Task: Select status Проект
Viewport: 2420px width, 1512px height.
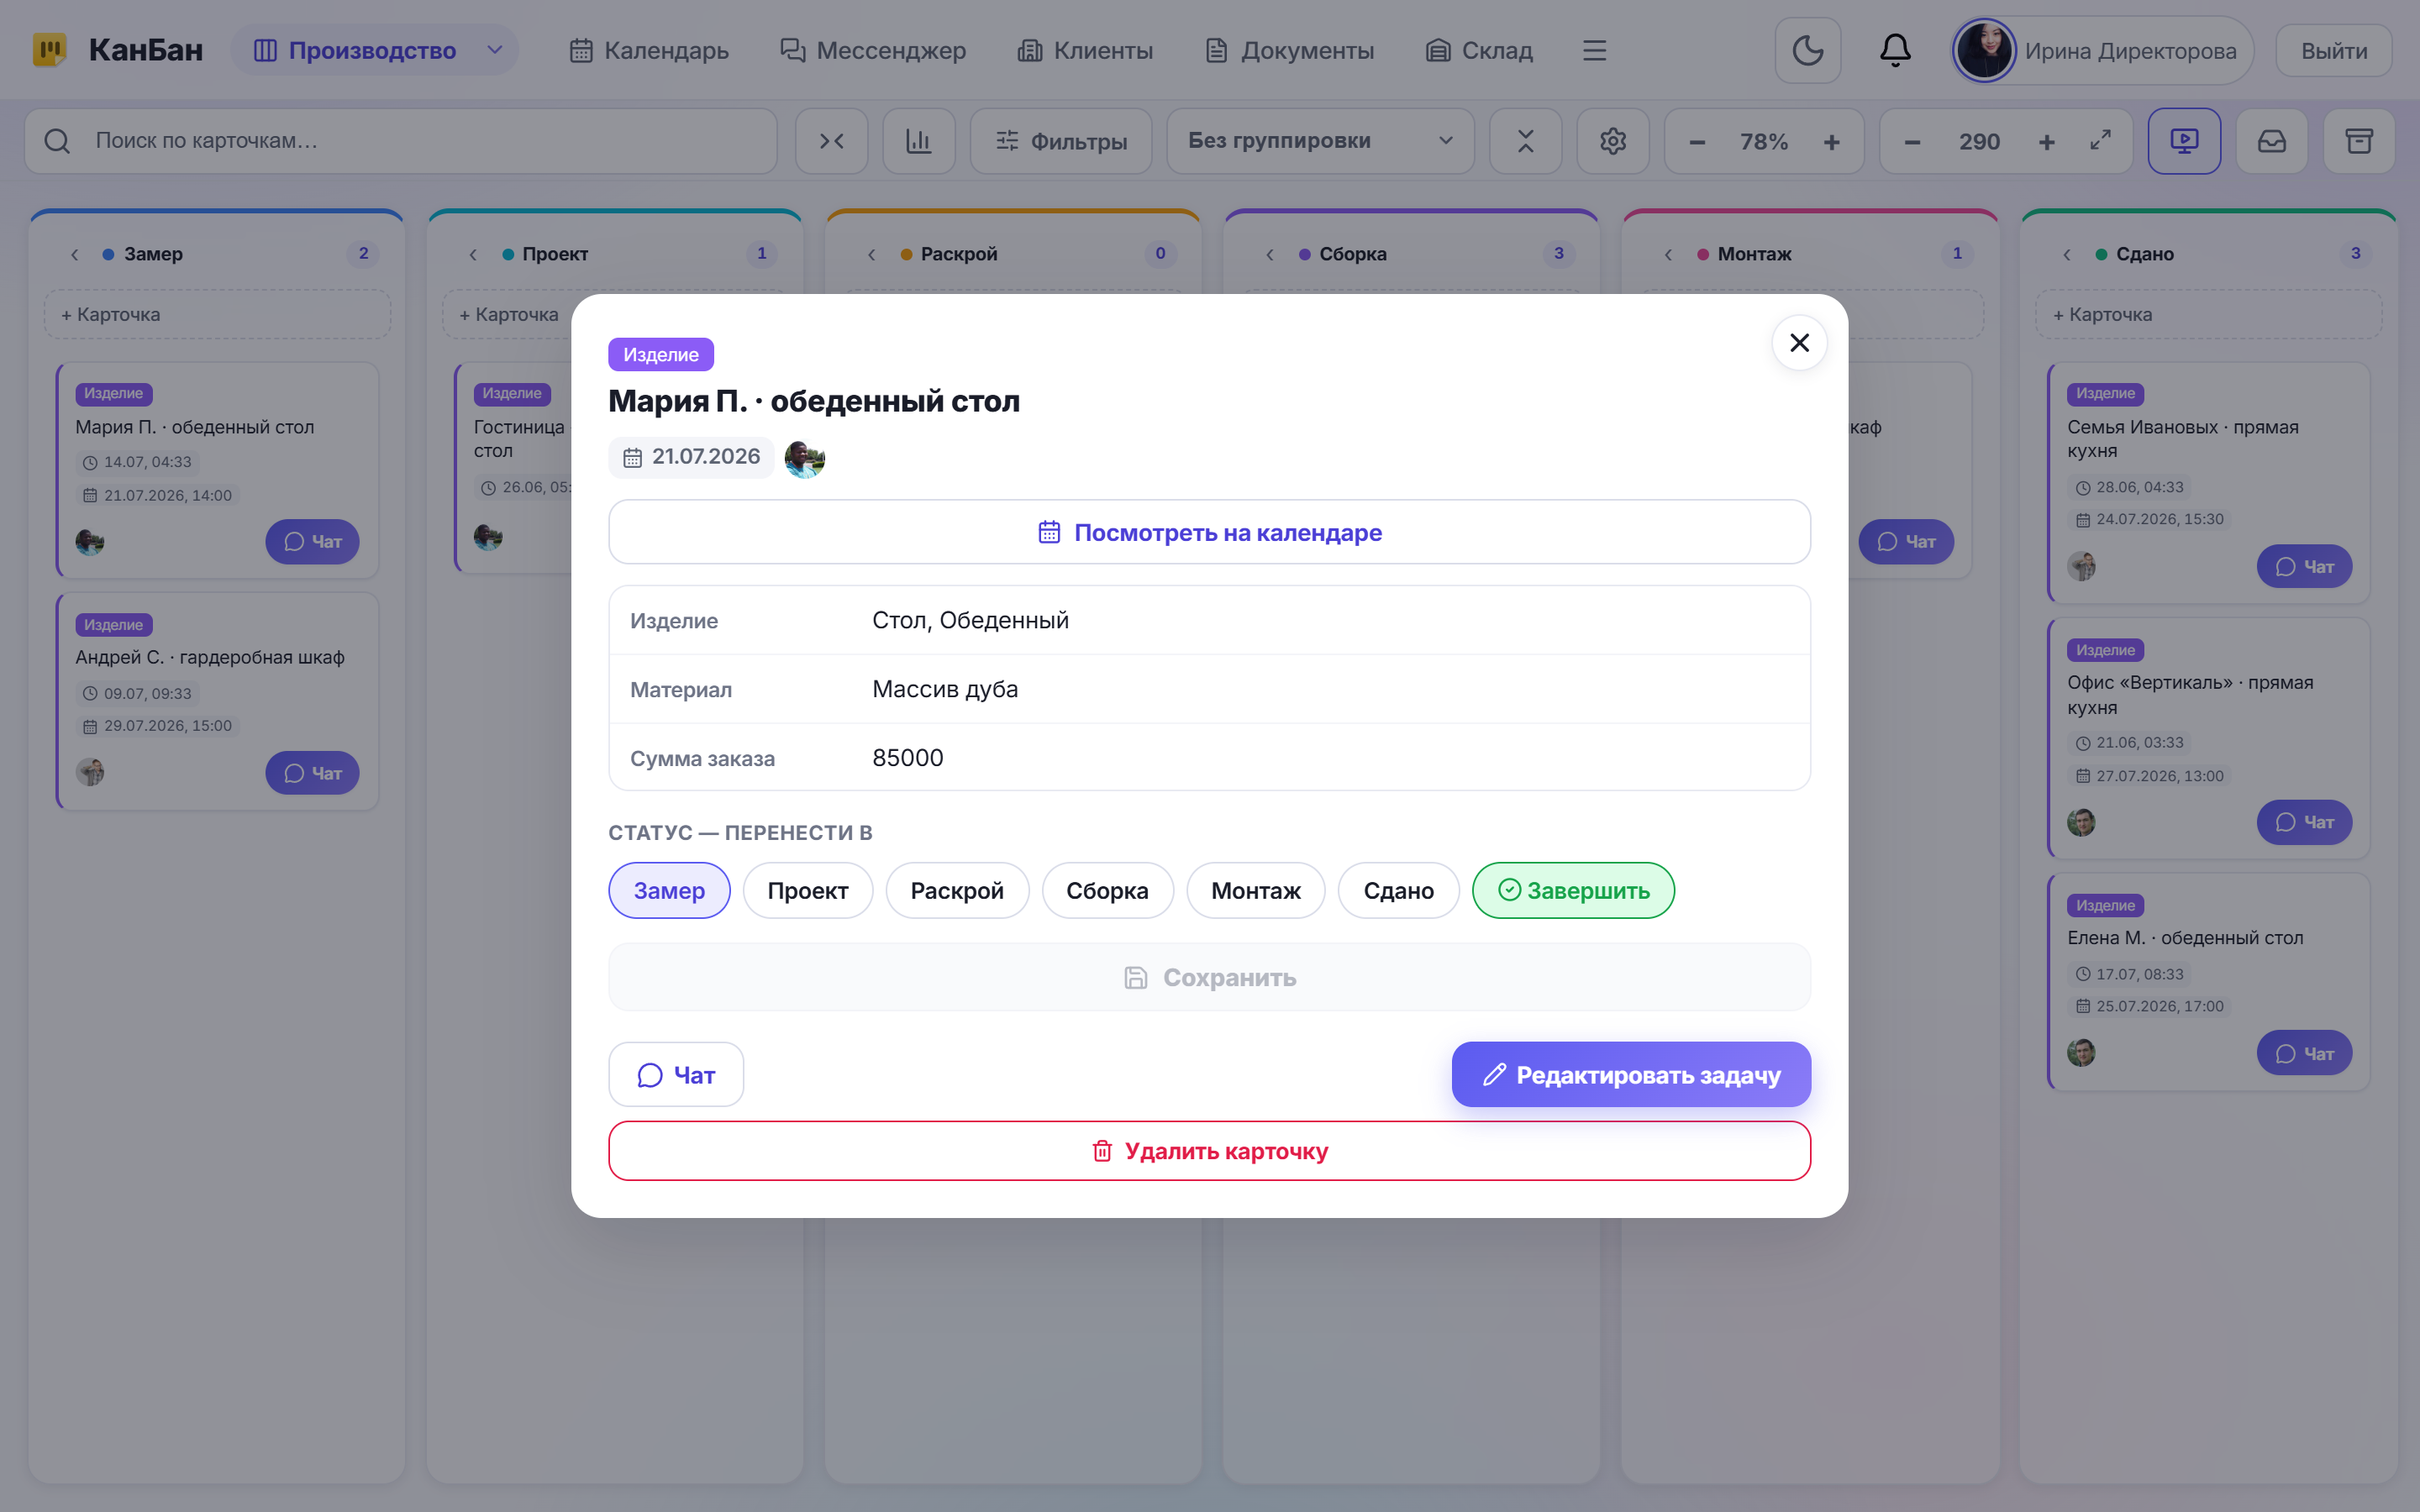Action: pos(807,890)
